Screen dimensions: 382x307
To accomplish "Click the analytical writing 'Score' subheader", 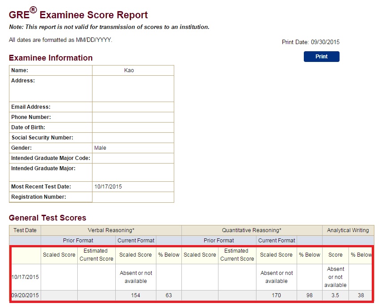I will click(x=336, y=255).
